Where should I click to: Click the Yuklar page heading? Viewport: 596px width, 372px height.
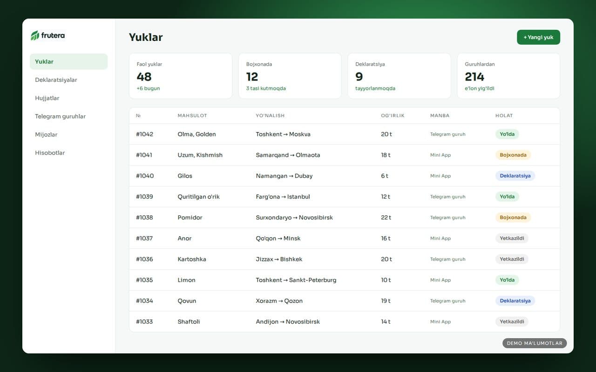[146, 37]
